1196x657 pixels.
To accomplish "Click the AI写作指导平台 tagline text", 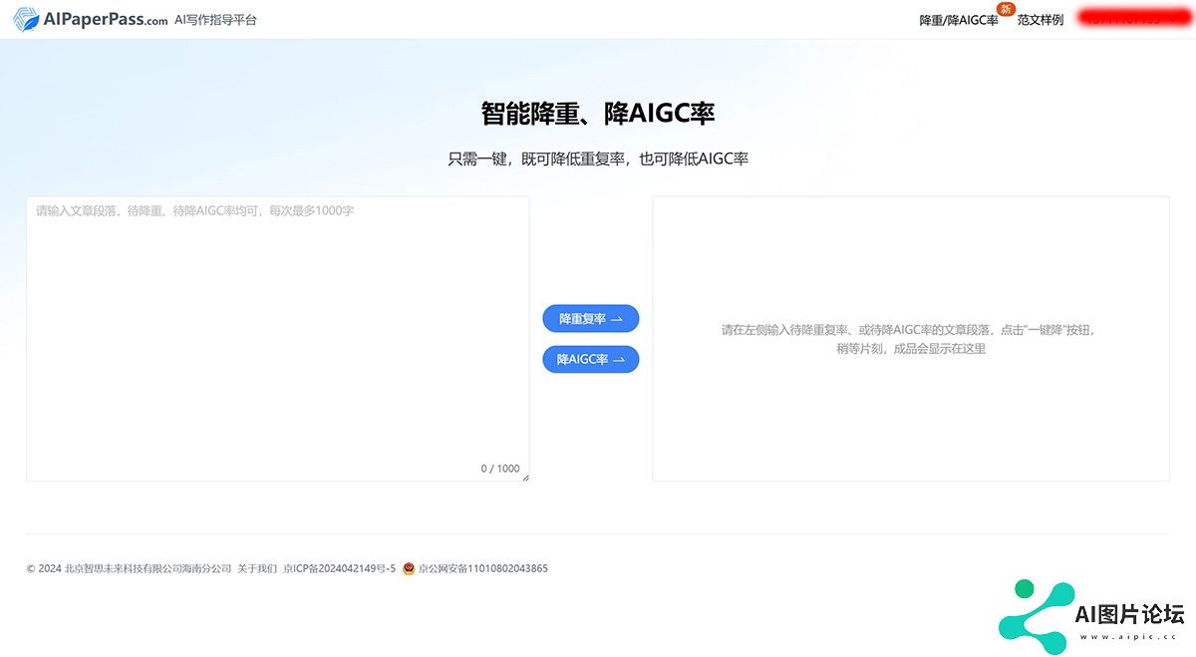I will (x=215, y=20).
